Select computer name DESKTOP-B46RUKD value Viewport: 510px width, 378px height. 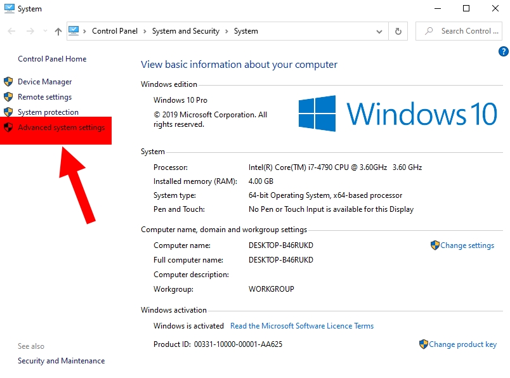click(x=281, y=245)
